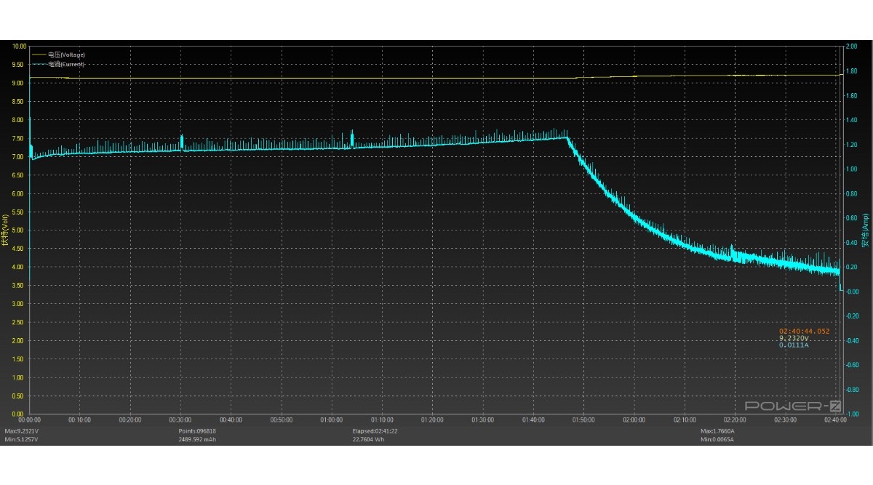Click the Points:096818 statistic
Viewport: 873px width, 485px height.
[198, 431]
